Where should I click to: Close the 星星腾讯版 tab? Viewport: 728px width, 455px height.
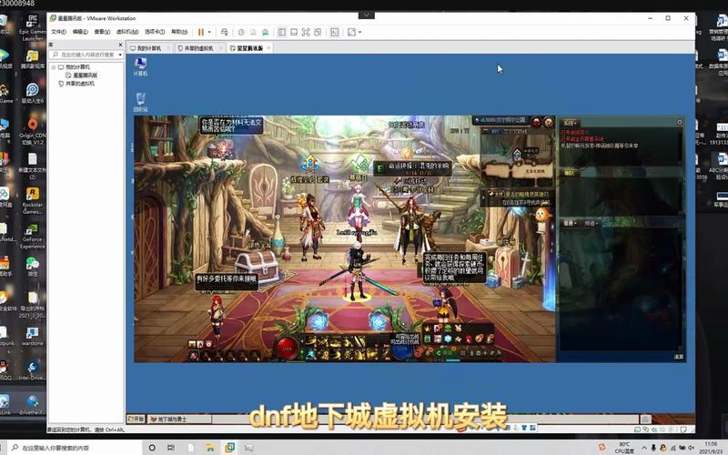coord(268,48)
